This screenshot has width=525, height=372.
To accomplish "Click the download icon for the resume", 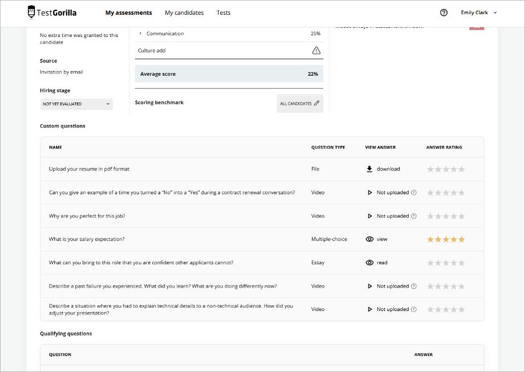I will [369, 169].
